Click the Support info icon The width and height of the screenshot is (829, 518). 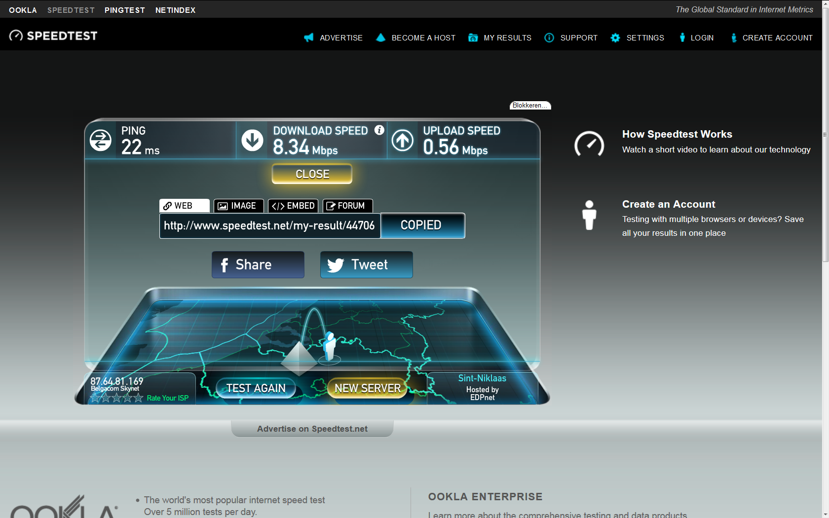[x=549, y=37]
